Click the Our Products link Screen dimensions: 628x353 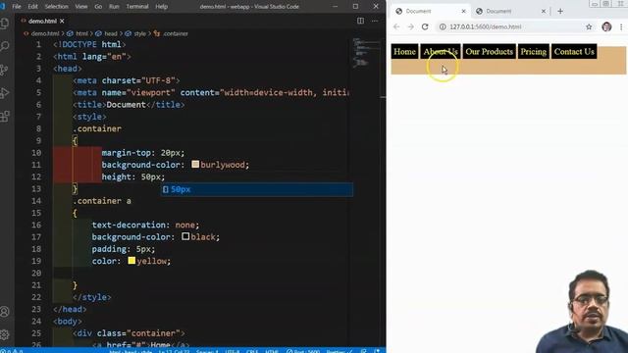pos(489,52)
